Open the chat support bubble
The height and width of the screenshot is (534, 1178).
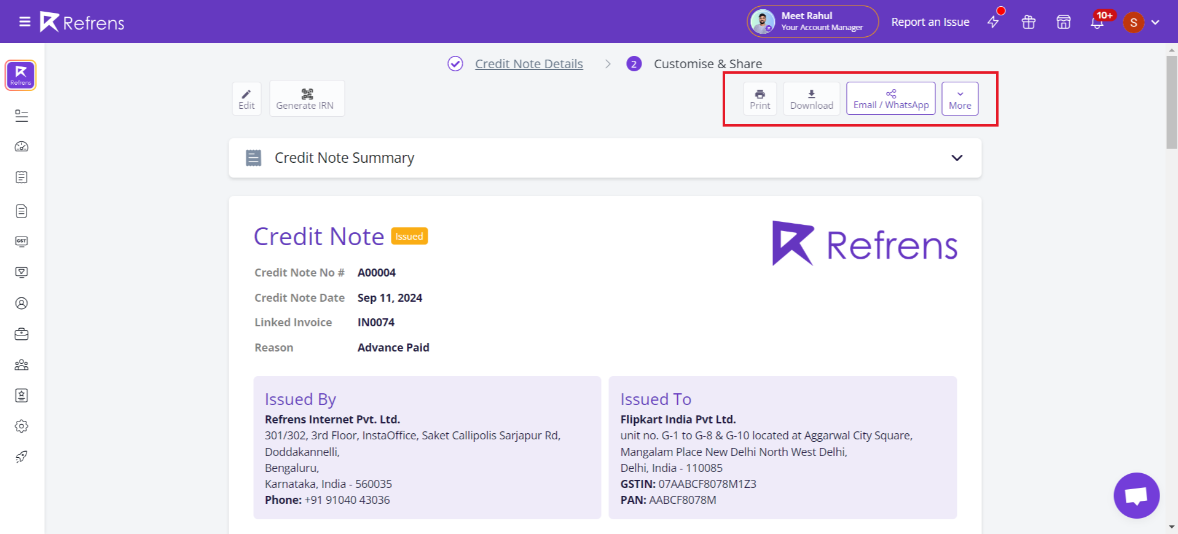pos(1136,495)
